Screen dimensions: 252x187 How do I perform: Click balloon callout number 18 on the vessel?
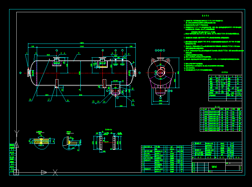(30, 100)
